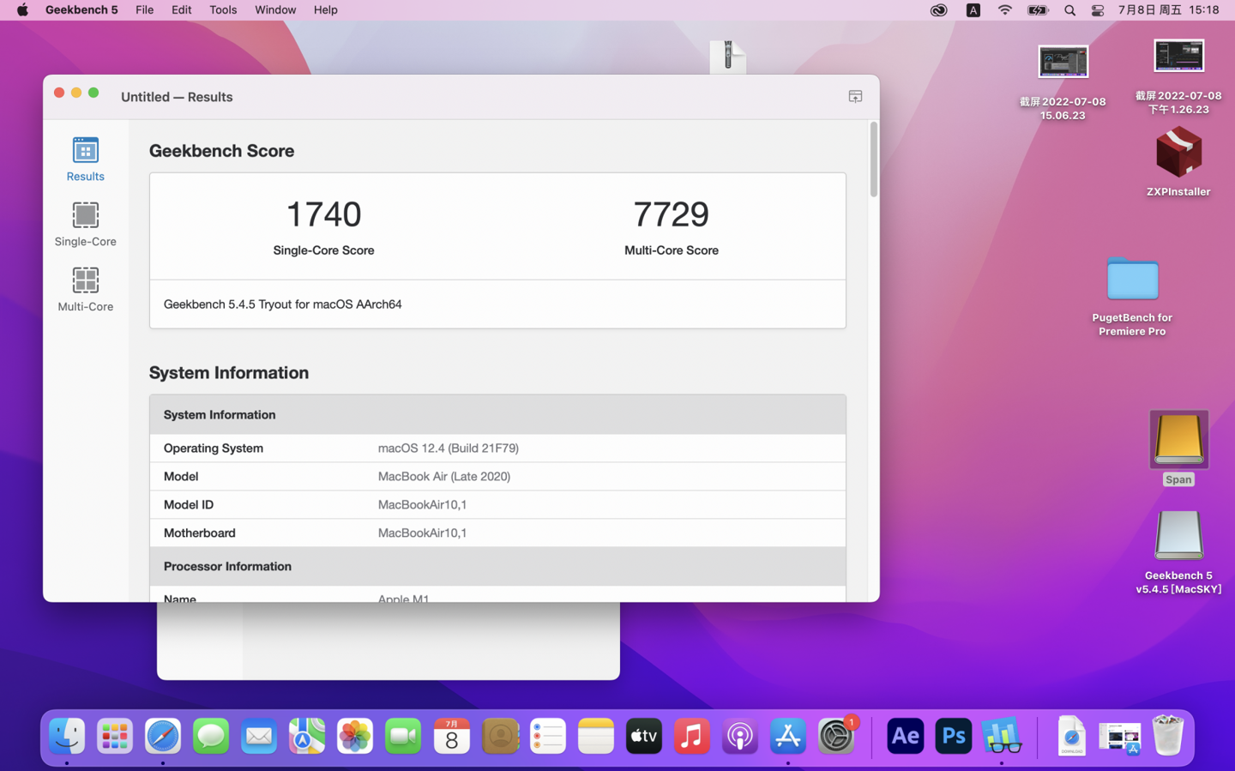Click the 1740 single-core score value
1235x771 pixels.
(x=323, y=214)
